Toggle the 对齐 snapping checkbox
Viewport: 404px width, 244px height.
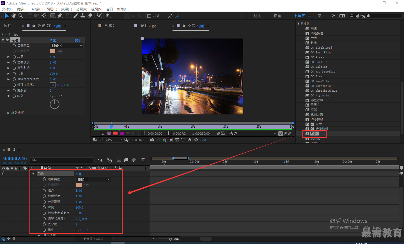149,16
